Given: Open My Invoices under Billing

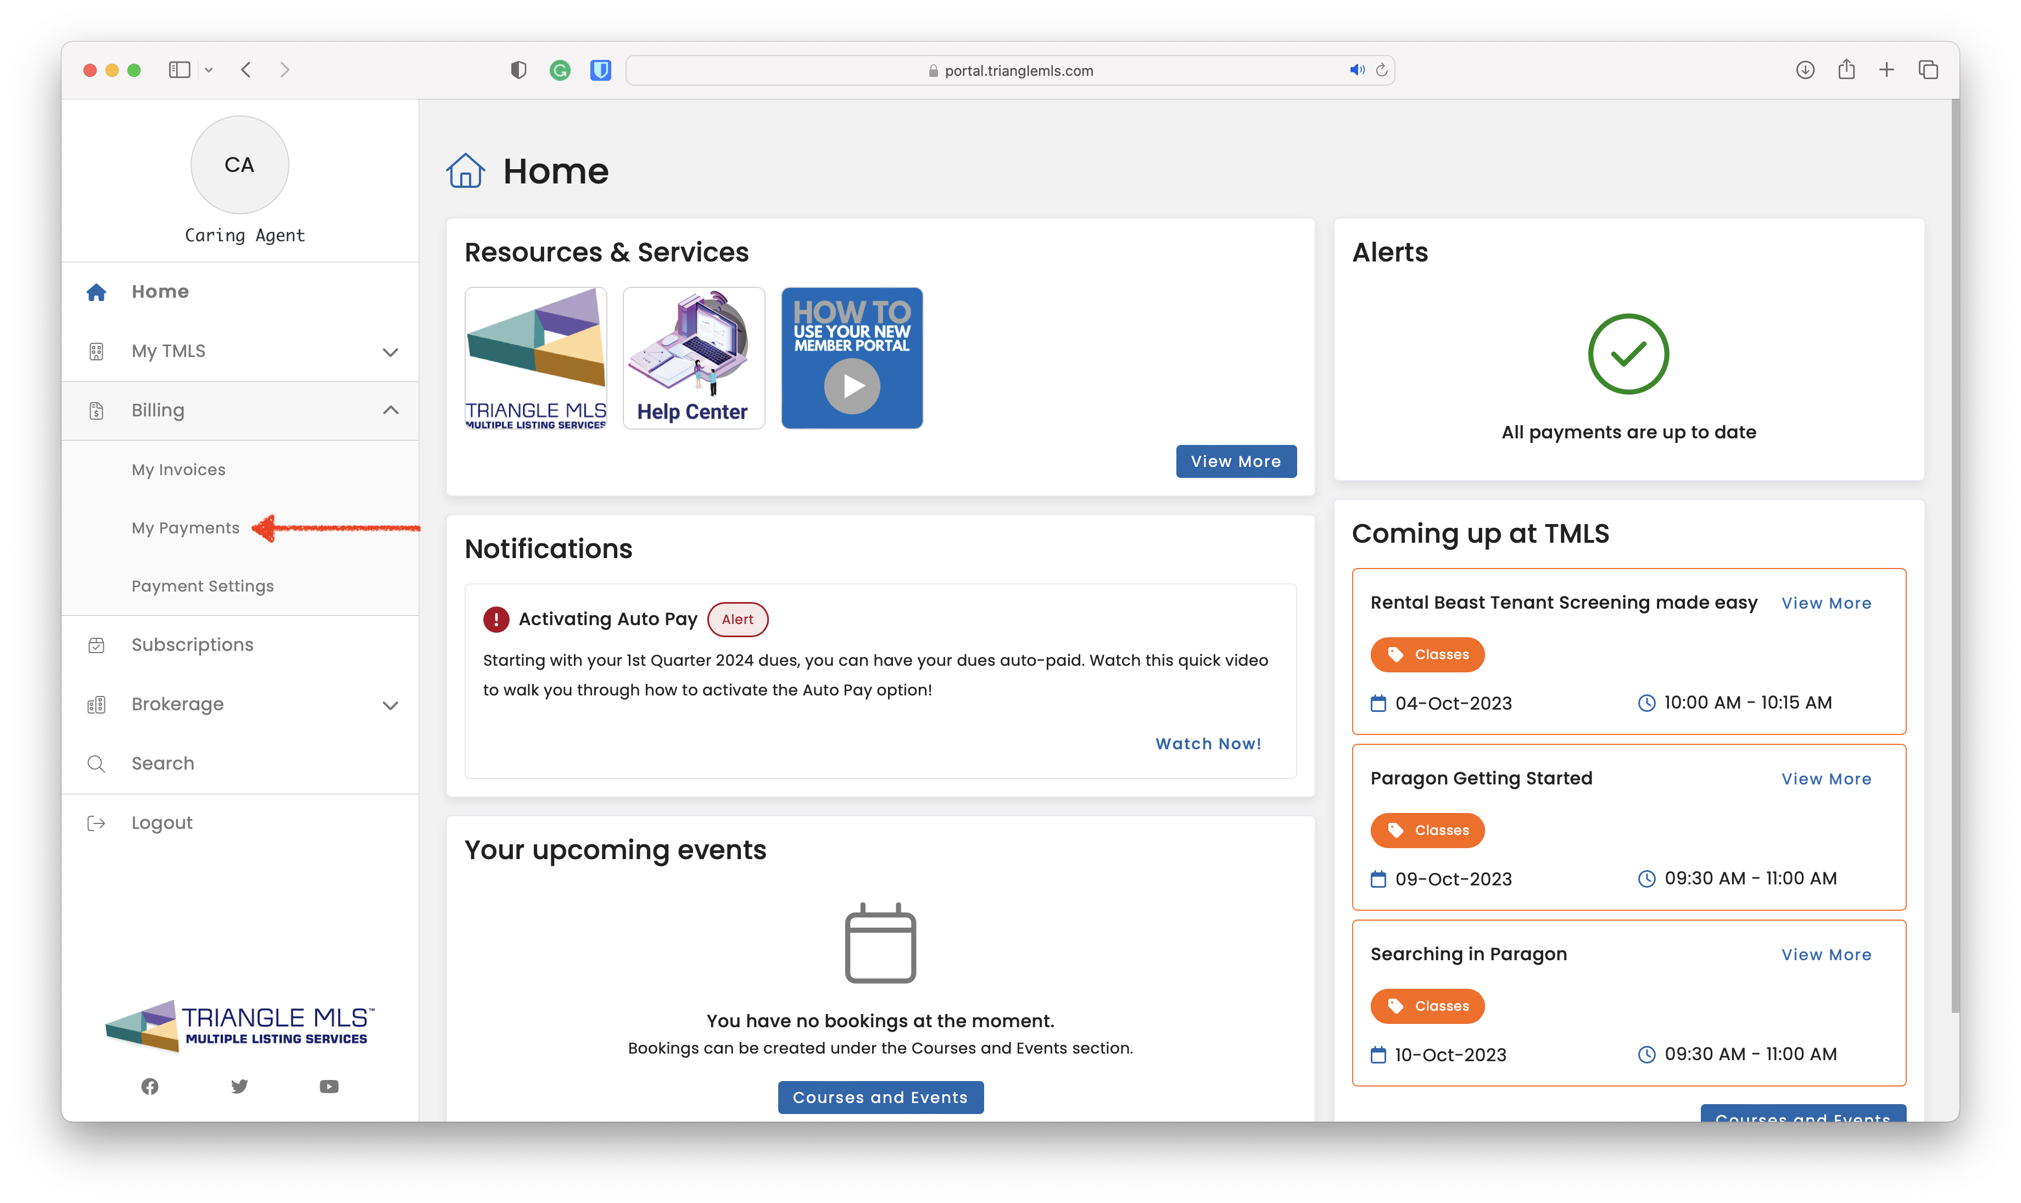Looking at the screenshot, I should pyautogui.click(x=178, y=469).
